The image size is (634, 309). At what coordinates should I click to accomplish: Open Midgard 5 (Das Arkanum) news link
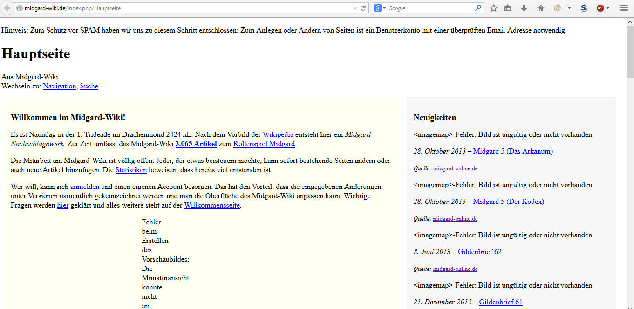513,151
